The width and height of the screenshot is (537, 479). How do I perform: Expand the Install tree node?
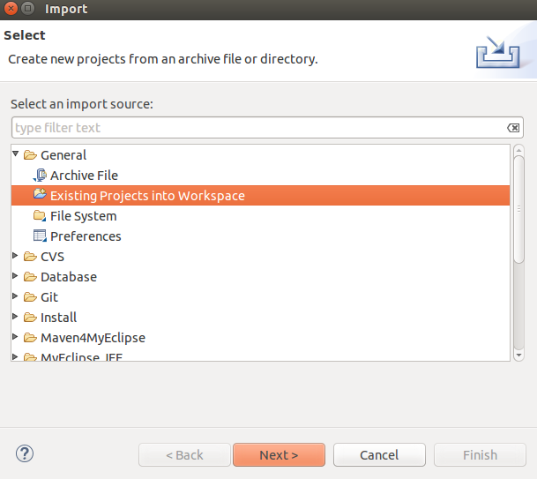[x=16, y=318]
